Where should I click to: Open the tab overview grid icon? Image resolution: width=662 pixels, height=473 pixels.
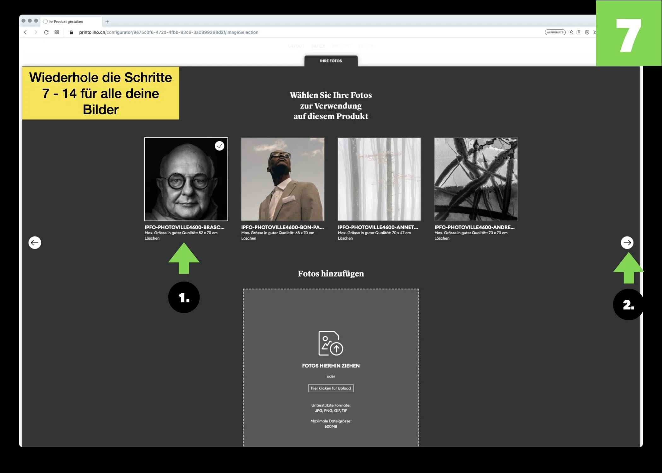(x=57, y=32)
